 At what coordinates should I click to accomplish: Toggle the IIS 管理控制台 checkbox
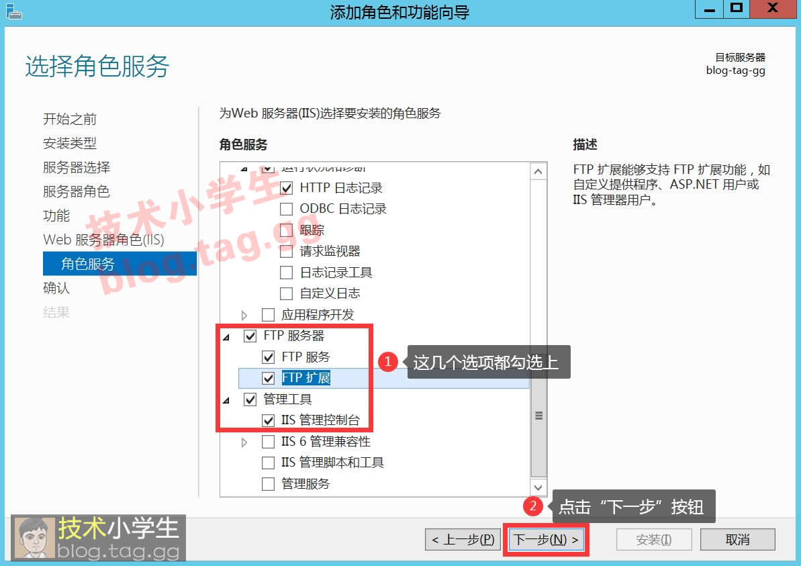coord(269,420)
